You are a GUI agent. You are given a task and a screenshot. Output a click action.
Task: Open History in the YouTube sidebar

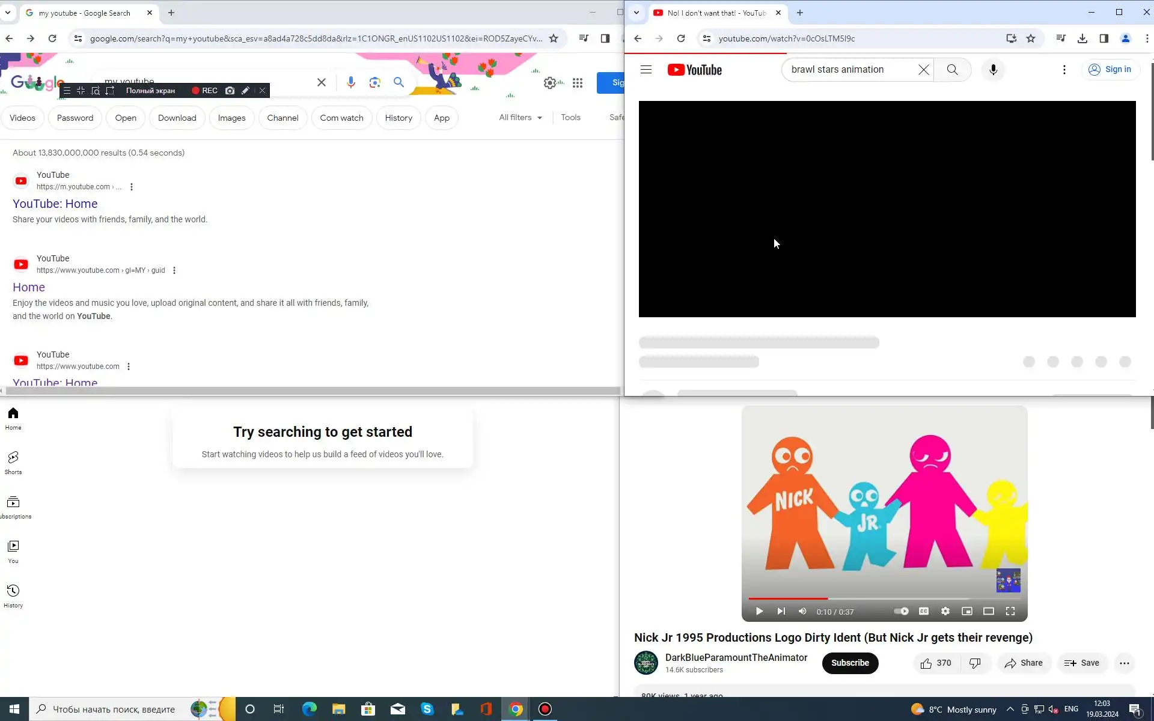[13, 595]
